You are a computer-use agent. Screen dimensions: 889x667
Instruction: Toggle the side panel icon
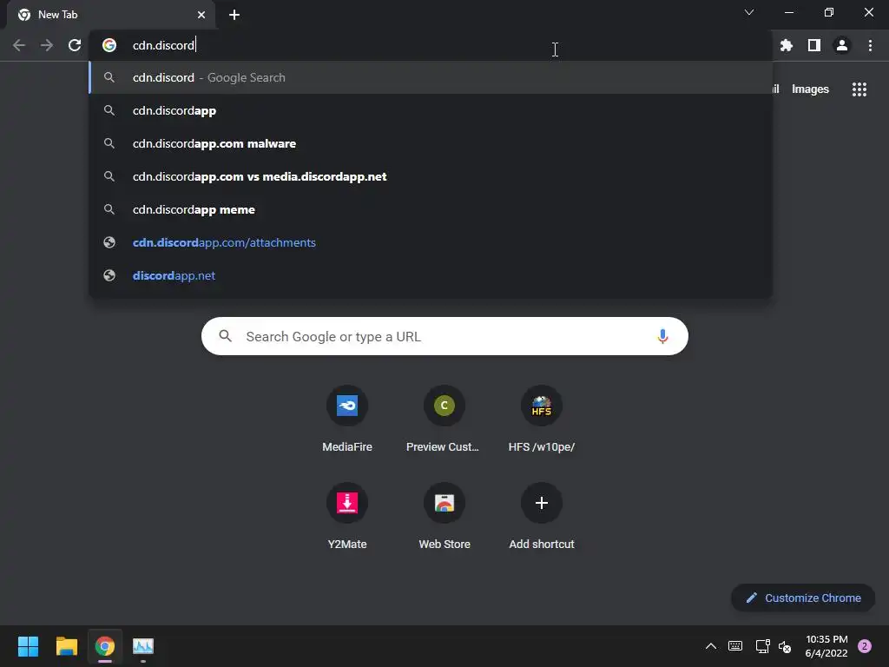(x=814, y=45)
